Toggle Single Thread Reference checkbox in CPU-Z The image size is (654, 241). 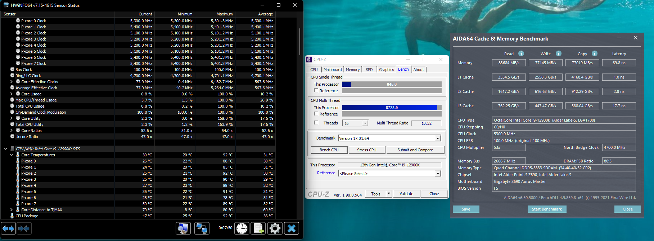click(x=316, y=91)
